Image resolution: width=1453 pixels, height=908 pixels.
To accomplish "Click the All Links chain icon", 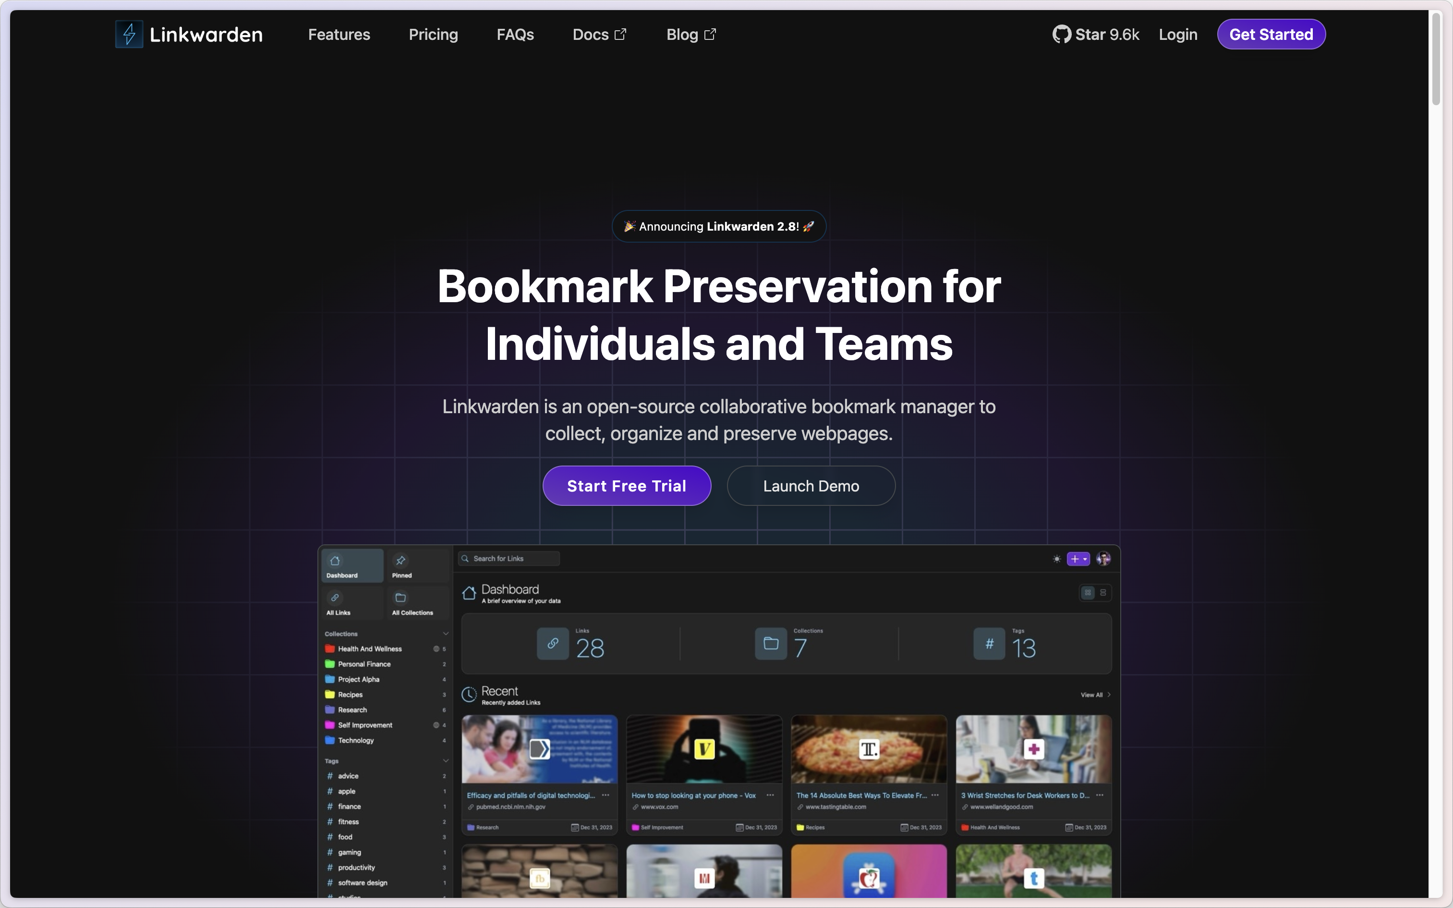I will 335,598.
